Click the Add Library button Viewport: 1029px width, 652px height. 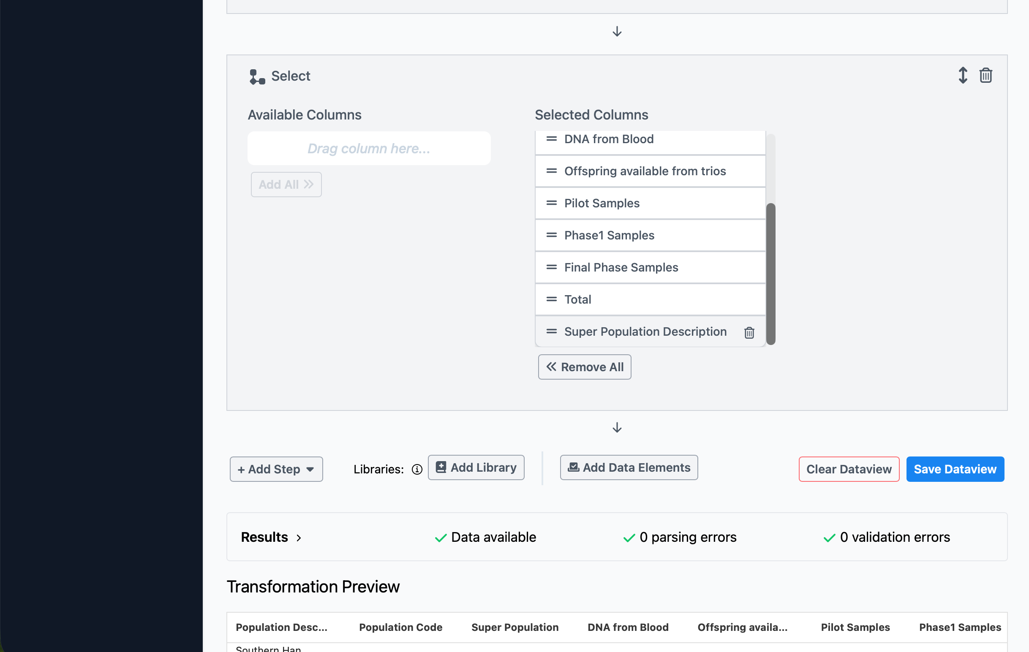click(476, 467)
